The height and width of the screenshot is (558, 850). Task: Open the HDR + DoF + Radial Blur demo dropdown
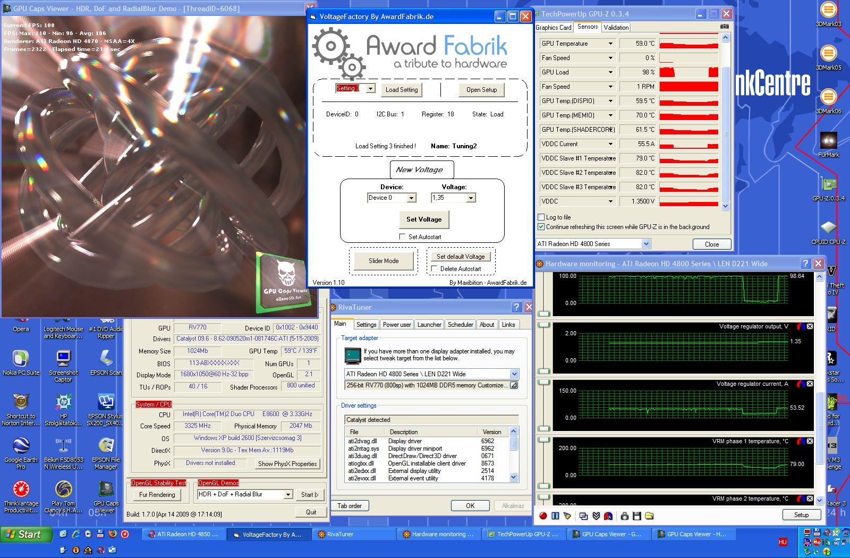(x=287, y=494)
